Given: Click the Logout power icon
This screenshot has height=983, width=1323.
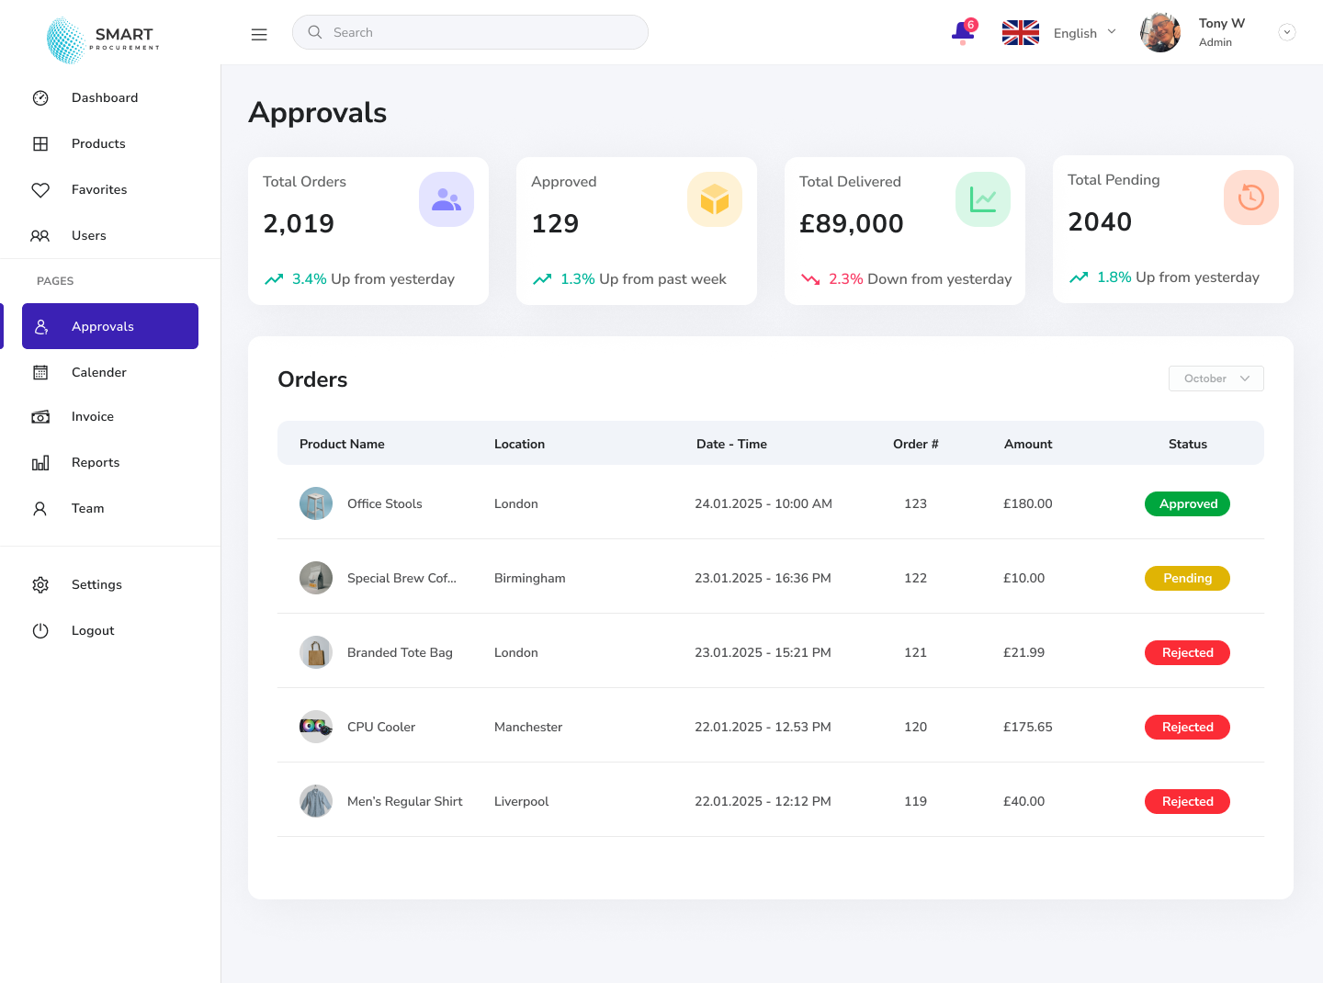Looking at the screenshot, I should tap(40, 630).
